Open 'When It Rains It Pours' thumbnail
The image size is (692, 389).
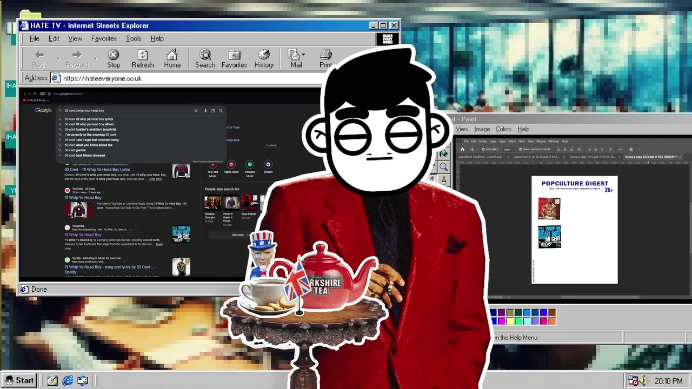click(x=231, y=203)
